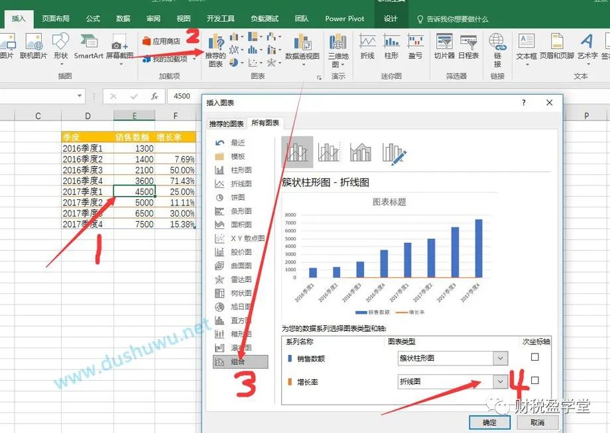Open 3D Map (三维地图)

(x=338, y=50)
